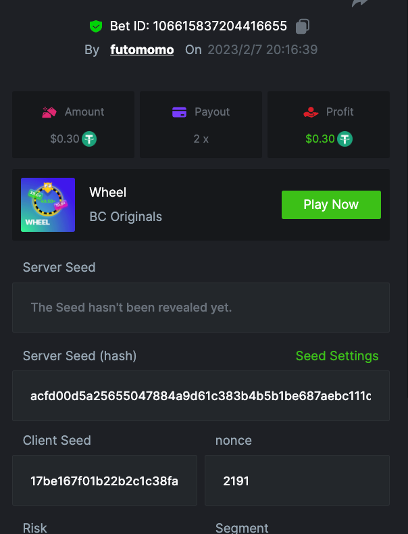Click the red Profit hand icon
Screen dimensions: 408x534
click(311, 112)
